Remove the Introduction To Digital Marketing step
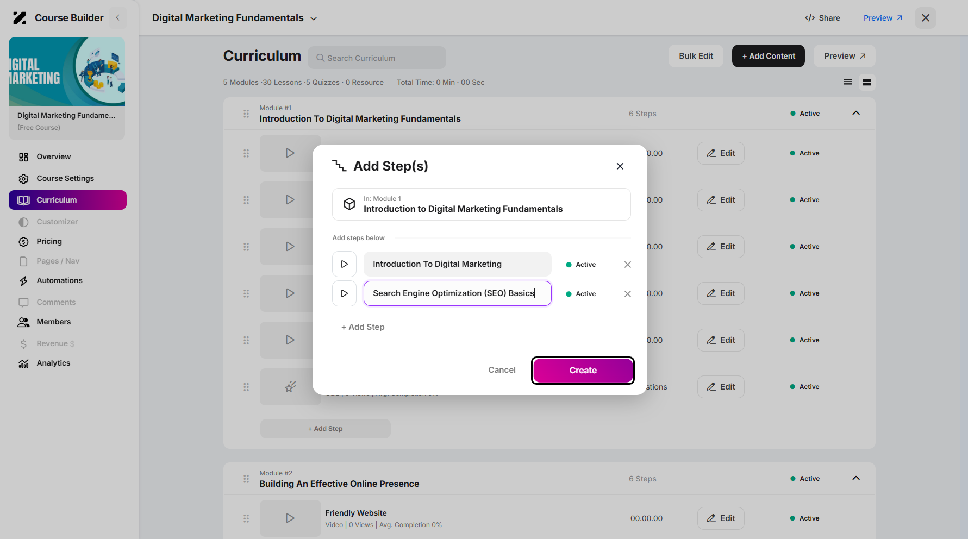 tap(628, 265)
